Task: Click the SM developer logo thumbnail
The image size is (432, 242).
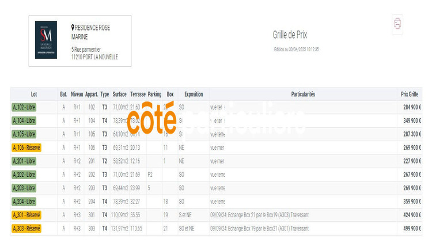Action: click(46, 40)
